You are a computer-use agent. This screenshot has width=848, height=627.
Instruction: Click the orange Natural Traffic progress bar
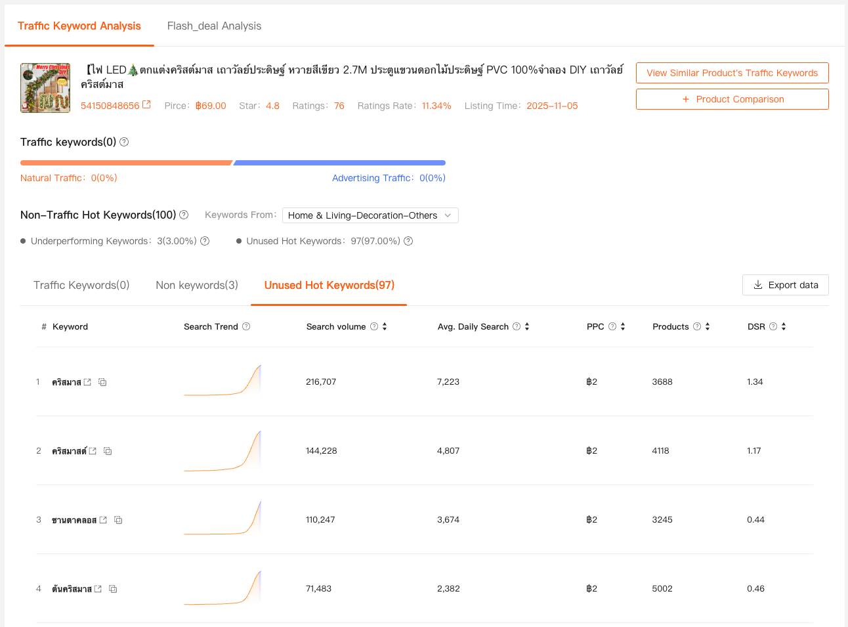tap(126, 163)
